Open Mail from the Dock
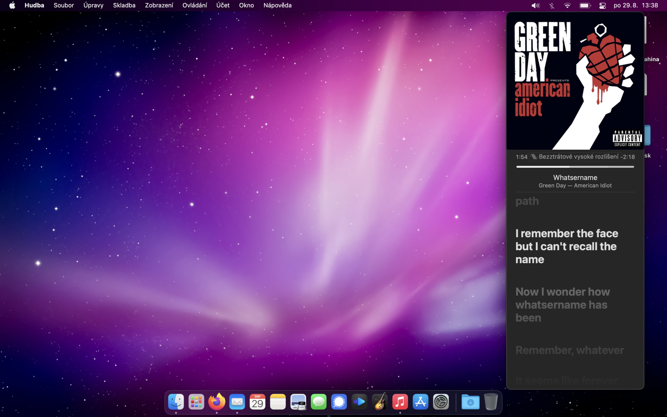This screenshot has height=417, width=667. 237,402
